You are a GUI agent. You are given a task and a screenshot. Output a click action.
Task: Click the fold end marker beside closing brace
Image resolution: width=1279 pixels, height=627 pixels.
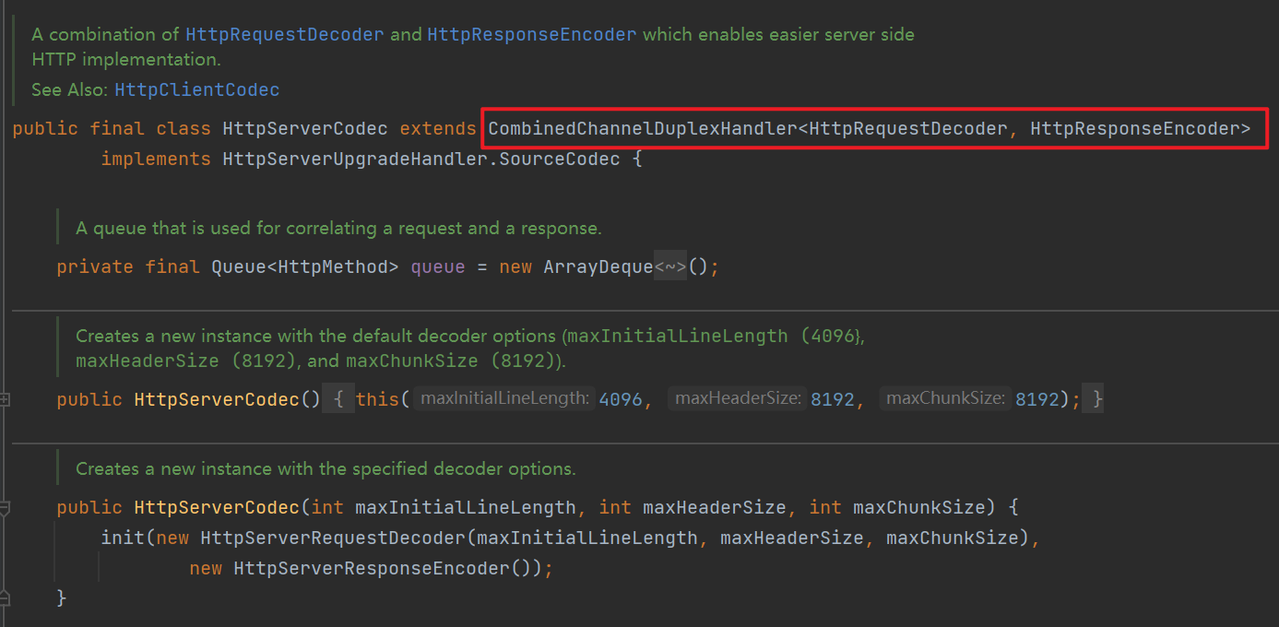(x=5, y=597)
